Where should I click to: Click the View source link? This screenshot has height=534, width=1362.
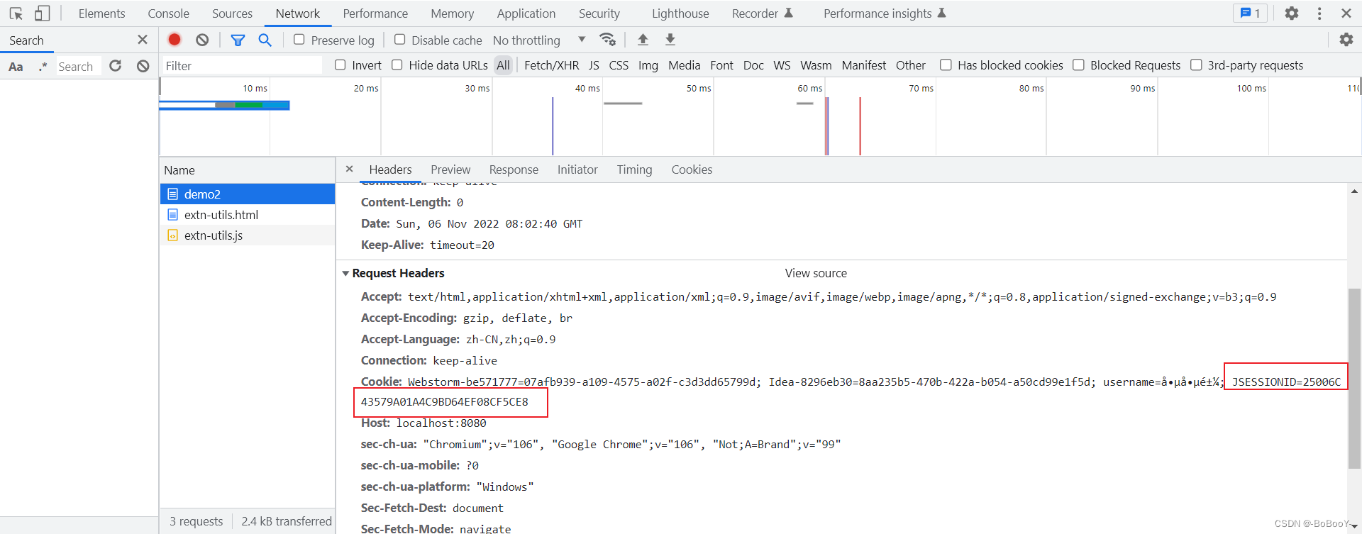point(815,273)
